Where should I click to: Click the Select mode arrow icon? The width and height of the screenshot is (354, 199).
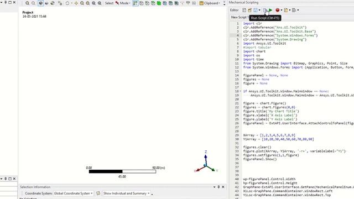tap(117, 3)
